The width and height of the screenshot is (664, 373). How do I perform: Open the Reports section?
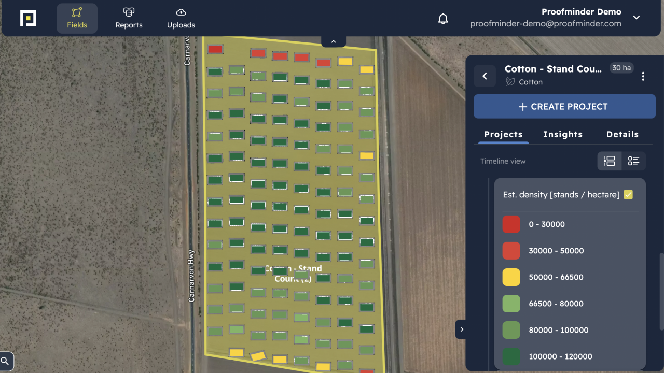[129, 19]
